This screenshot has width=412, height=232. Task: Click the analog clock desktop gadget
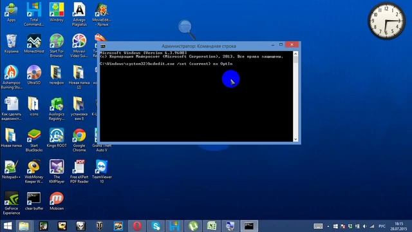click(386, 21)
